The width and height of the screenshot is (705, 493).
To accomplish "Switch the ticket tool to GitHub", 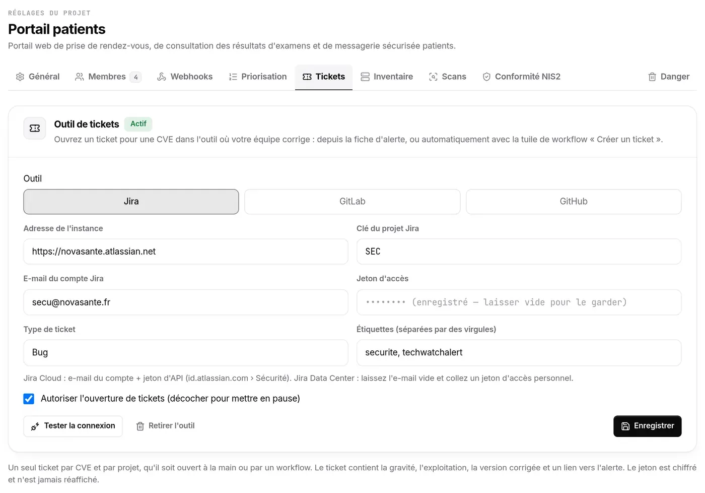I will [574, 202].
